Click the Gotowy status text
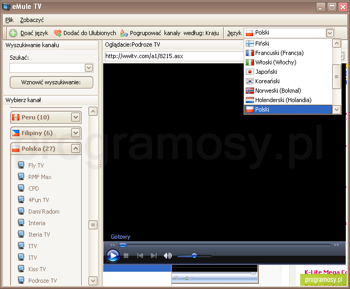Image resolution: width=350 pixels, height=289 pixels. click(x=121, y=237)
